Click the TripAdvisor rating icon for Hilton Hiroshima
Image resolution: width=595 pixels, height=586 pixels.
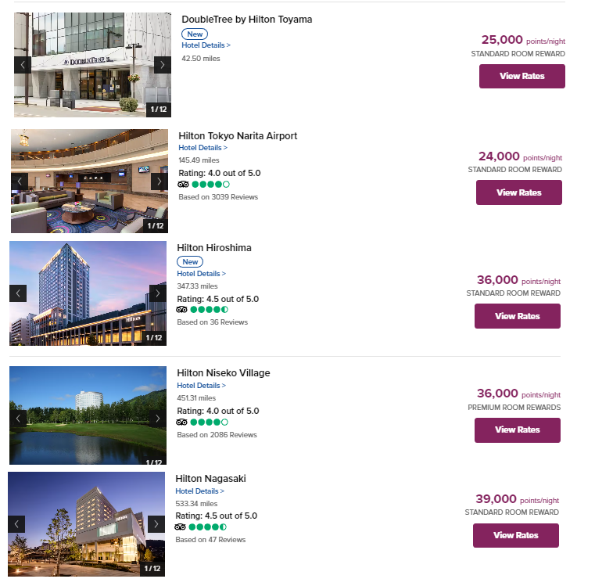183,310
